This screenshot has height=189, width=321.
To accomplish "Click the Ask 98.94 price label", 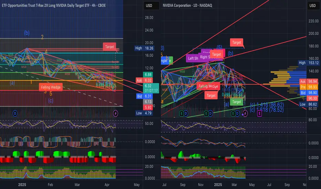I will coord(309,81).
